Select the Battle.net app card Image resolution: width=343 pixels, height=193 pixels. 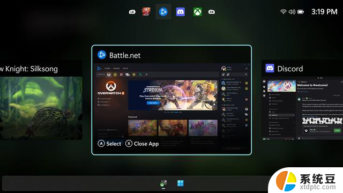(x=171, y=100)
